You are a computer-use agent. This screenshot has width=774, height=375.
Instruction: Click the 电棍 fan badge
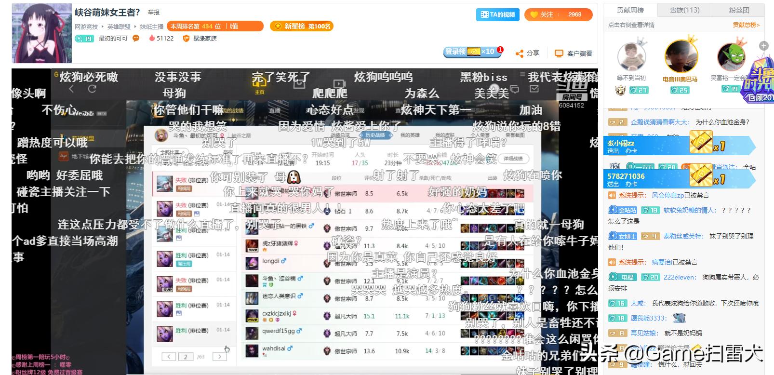point(623,277)
